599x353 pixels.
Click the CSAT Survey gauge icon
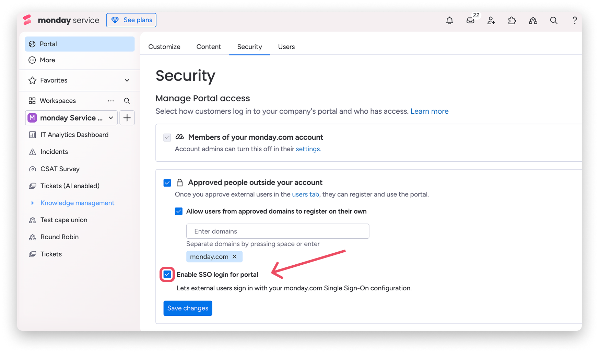33,169
